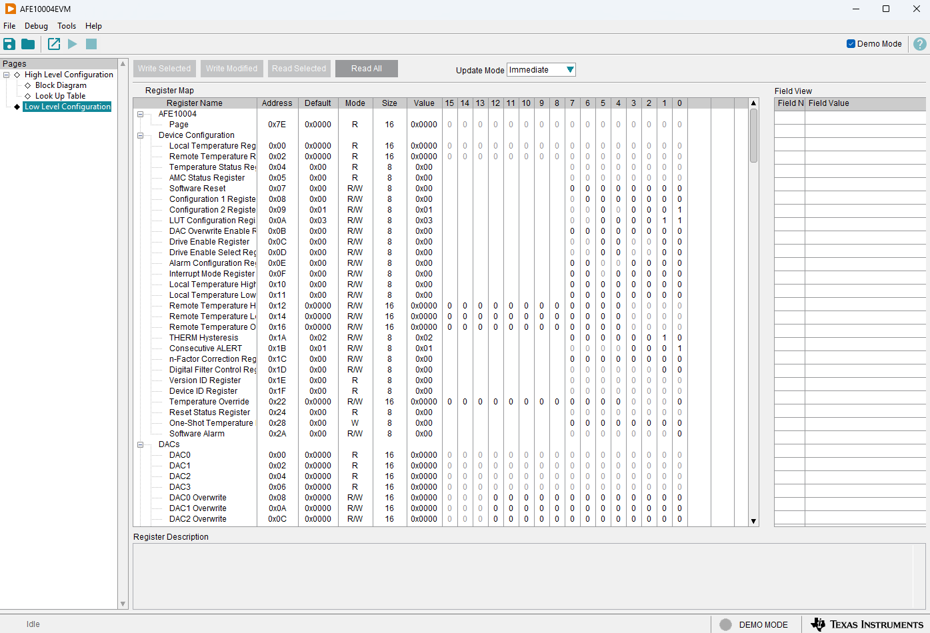Click the Save icon in toolbar
Image resolution: width=930 pixels, height=633 pixels.
(9, 44)
